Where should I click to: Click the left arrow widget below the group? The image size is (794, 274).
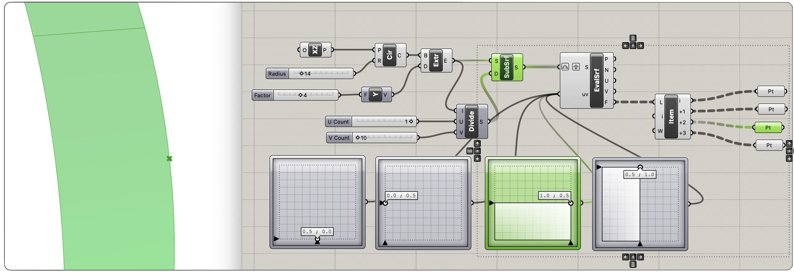(x=626, y=257)
